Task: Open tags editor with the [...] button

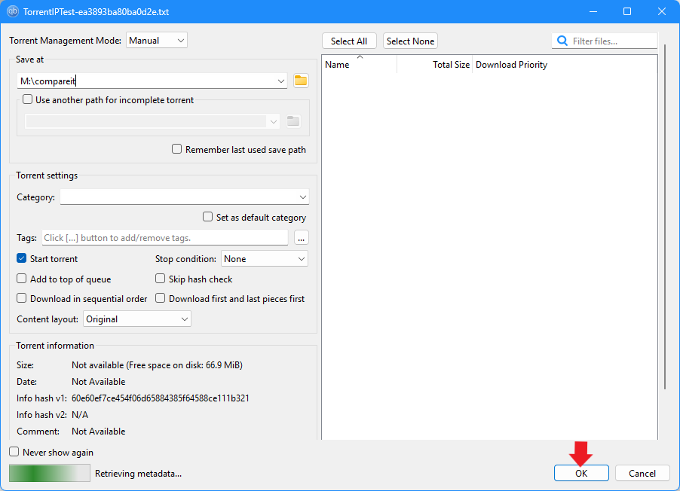Action: (301, 237)
